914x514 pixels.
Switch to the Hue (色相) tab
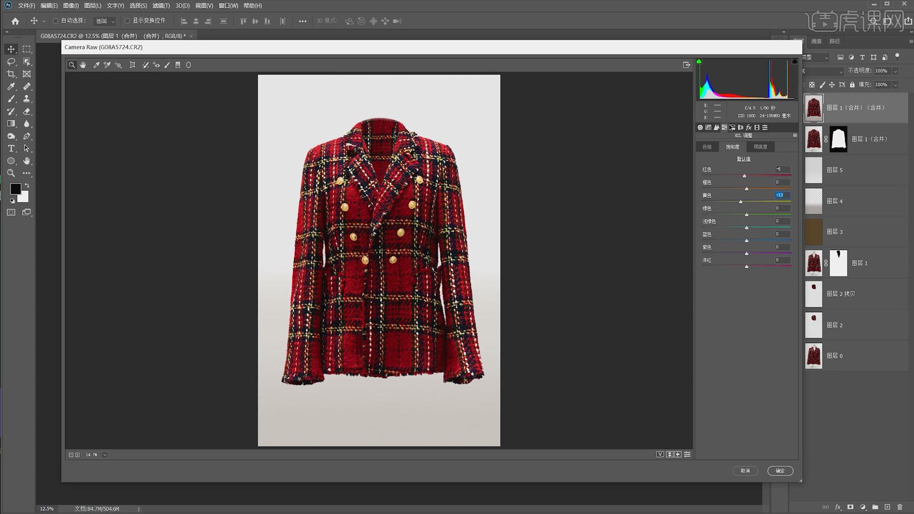707,147
